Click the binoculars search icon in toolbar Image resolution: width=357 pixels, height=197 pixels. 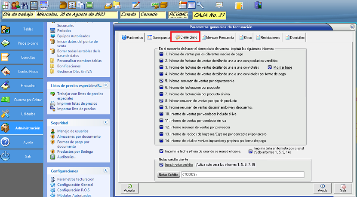(x=25, y=5)
